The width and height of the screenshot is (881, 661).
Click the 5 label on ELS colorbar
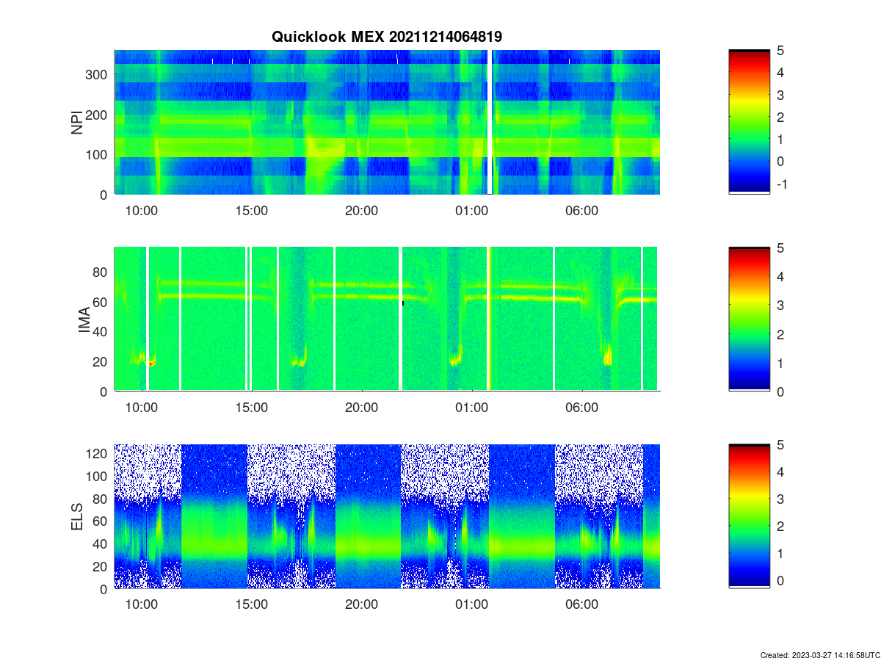780,445
